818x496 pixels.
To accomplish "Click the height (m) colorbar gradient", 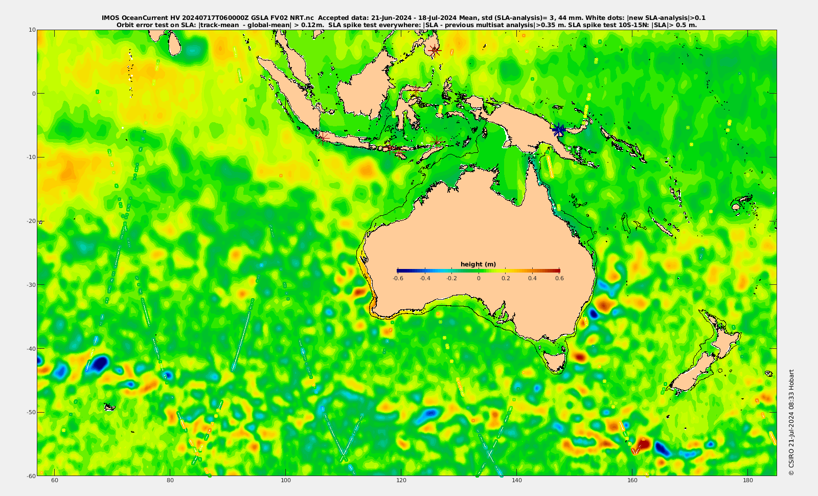I will coord(479,270).
